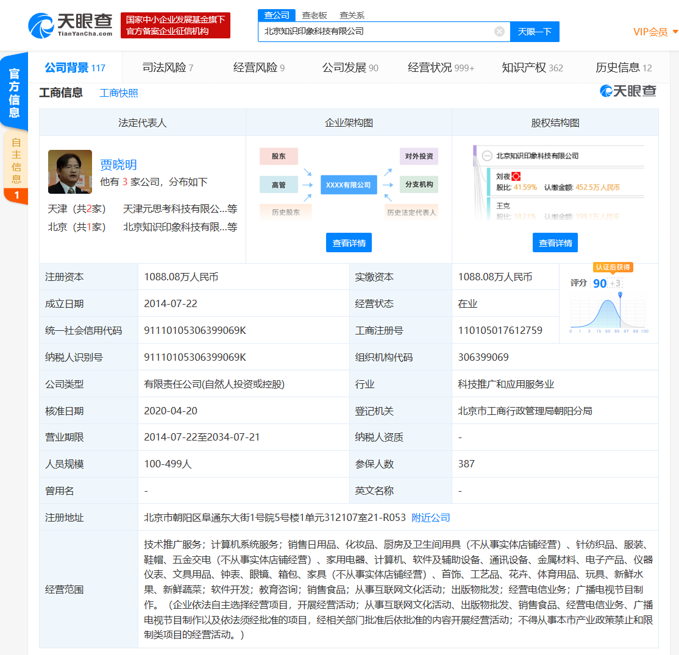Click the score distribution chart marker
The image size is (679, 655).
point(620,295)
